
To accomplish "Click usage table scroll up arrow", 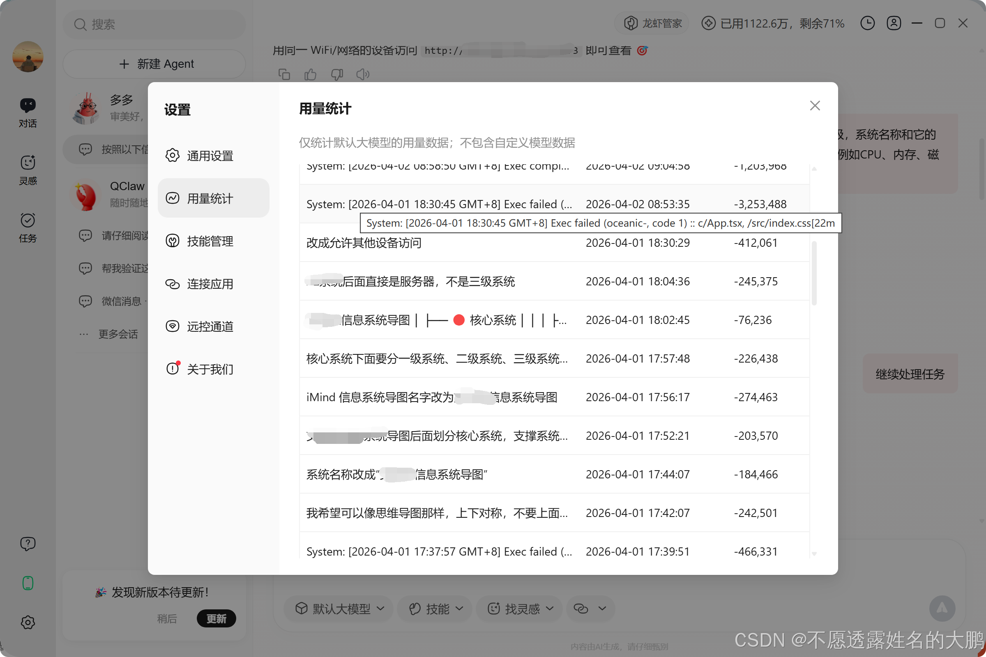I will click(x=814, y=169).
